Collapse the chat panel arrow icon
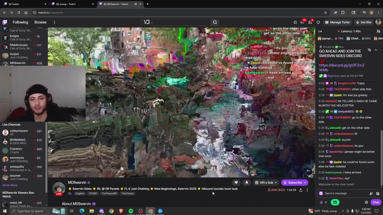The image size is (383, 215). coord(320,31)
